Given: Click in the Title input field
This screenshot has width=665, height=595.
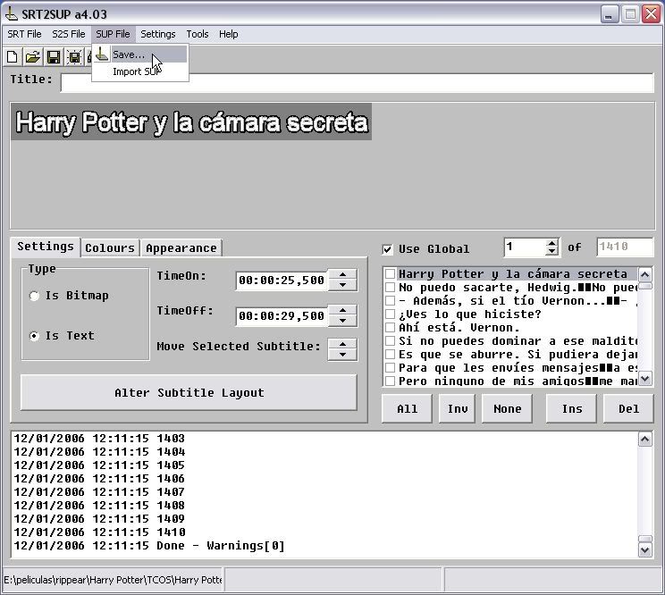Looking at the screenshot, I should [x=358, y=83].
